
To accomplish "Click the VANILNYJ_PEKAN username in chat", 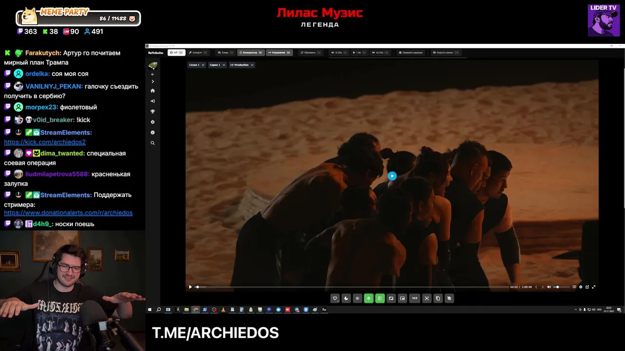I will 54,86.
